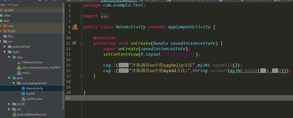Expand the jniLIB folder arrow
293x118 pixels.
[x=9, y=104]
